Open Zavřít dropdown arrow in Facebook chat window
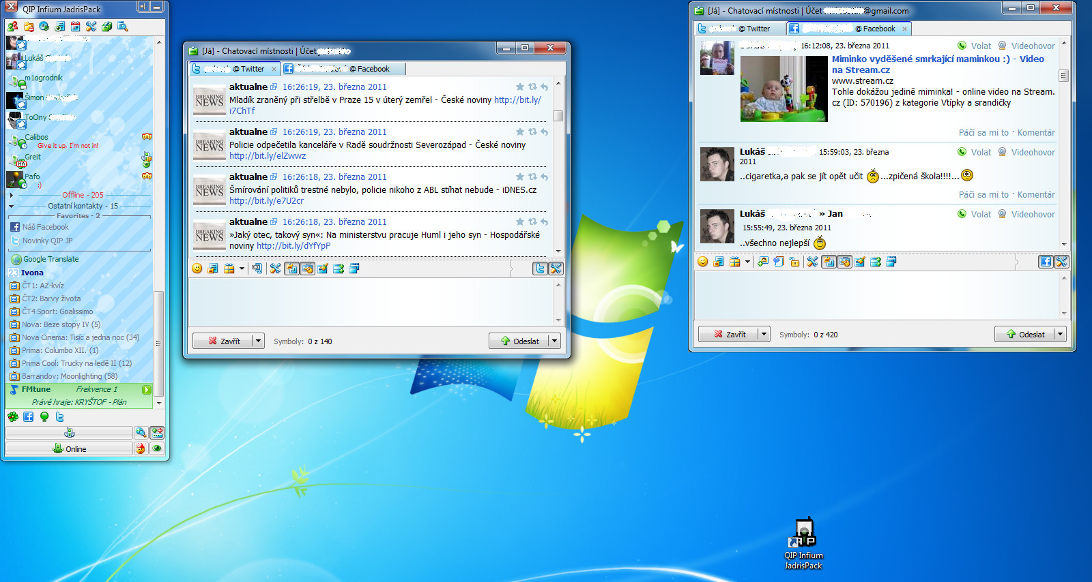Image resolution: width=1092 pixels, height=582 pixels. point(764,334)
